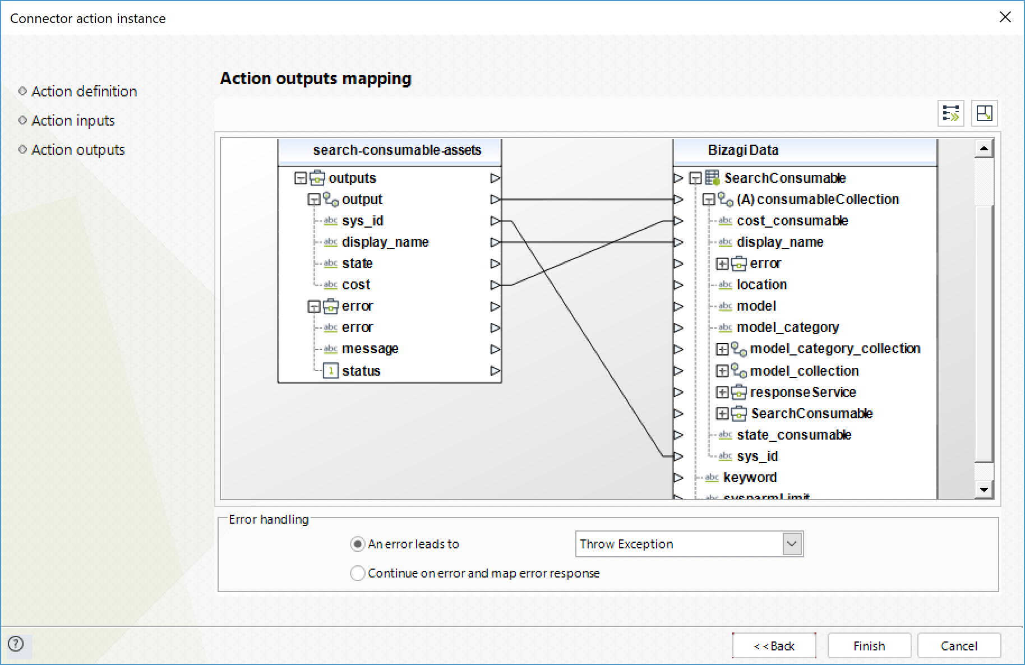This screenshot has height=665, width=1025.
Task: Go to Action inputs step
Action: pyautogui.click(x=73, y=121)
